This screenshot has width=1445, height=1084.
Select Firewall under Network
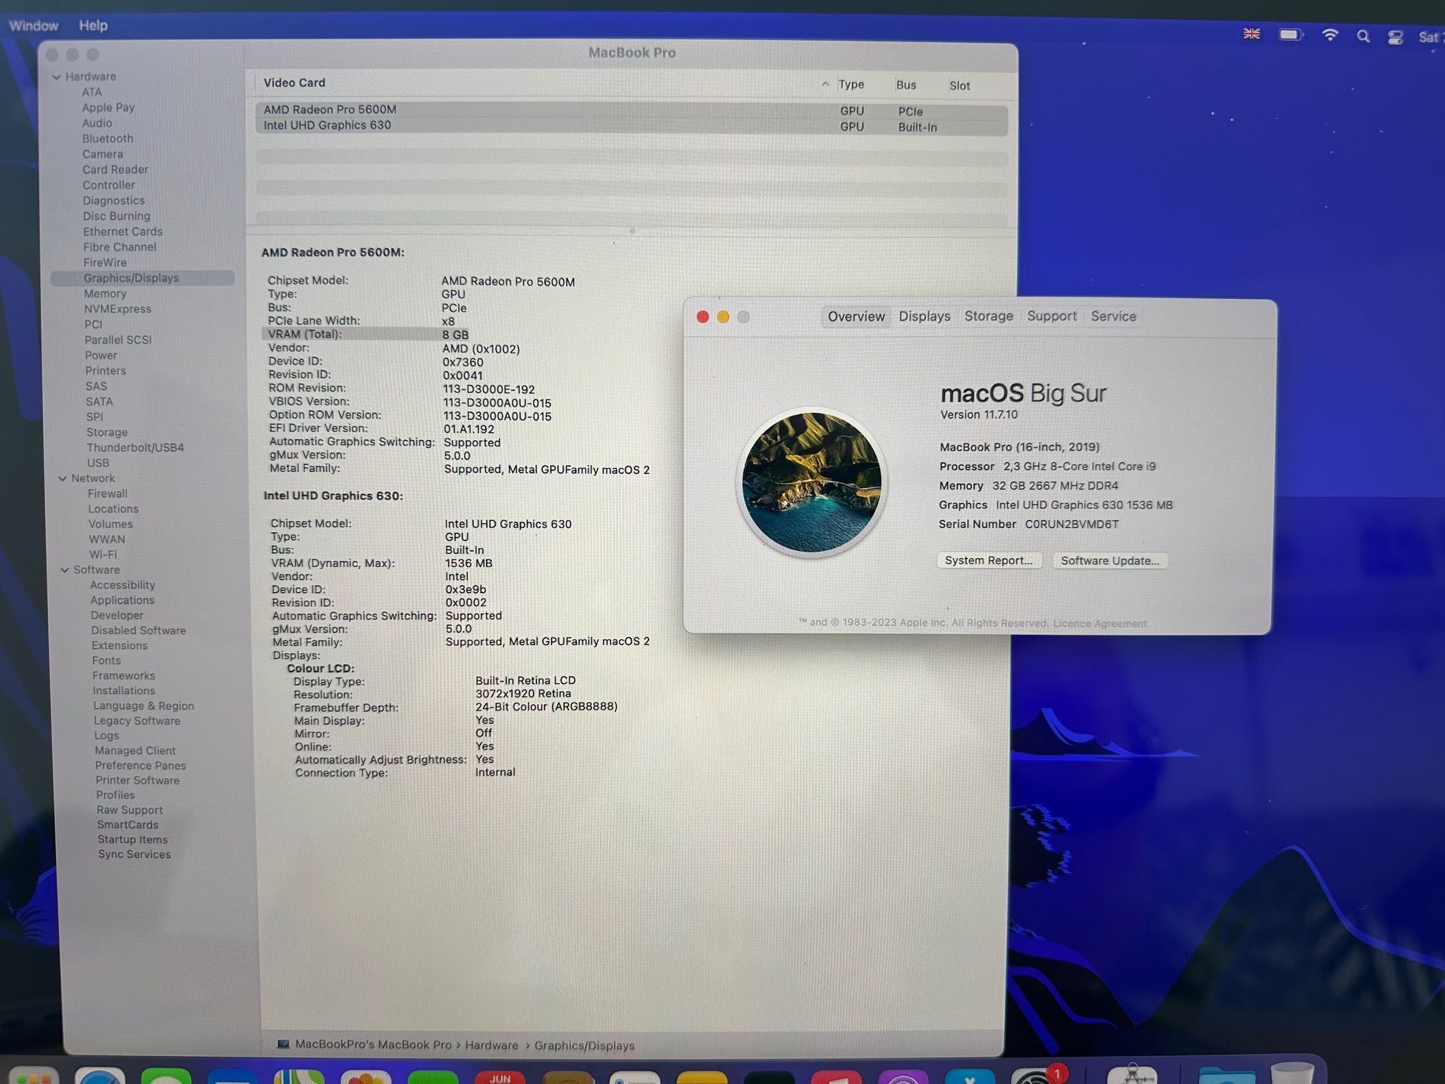pos(108,494)
